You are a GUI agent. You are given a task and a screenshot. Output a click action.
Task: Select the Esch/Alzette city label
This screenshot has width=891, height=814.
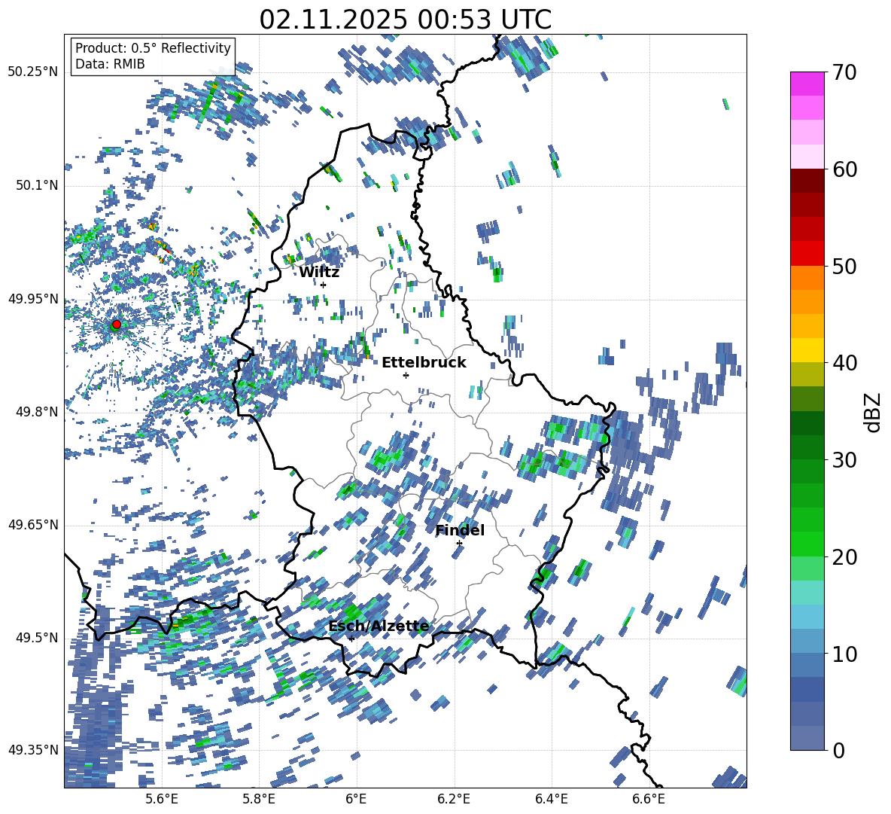pyautogui.click(x=379, y=627)
